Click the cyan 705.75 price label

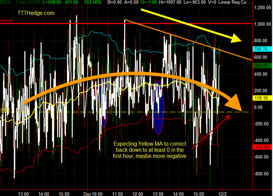[x=262, y=49]
